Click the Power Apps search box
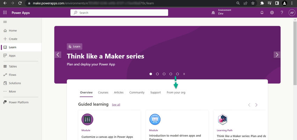This screenshot has height=140, width=297. (x=119, y=13)
